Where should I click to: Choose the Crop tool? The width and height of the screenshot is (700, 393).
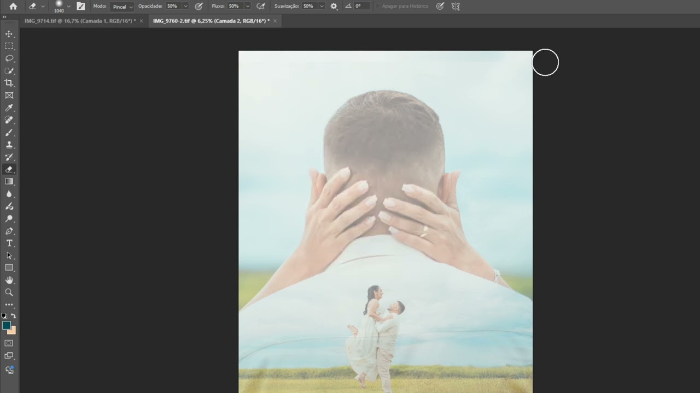[9, 83]
